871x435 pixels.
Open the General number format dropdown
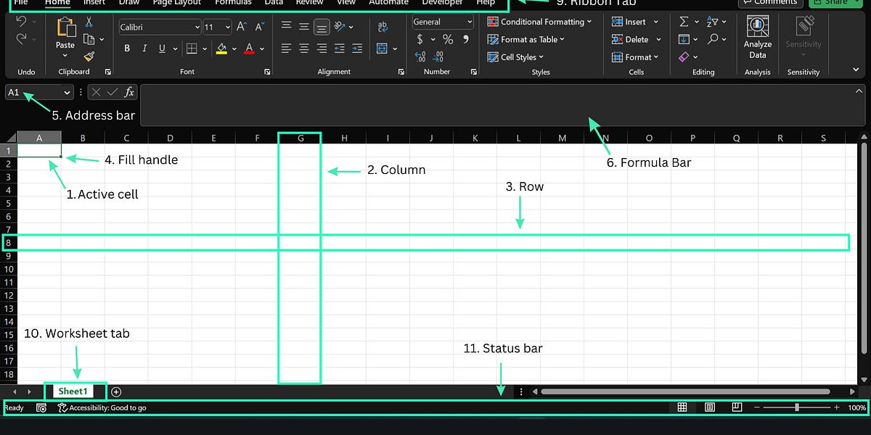[x=441, y=21]
